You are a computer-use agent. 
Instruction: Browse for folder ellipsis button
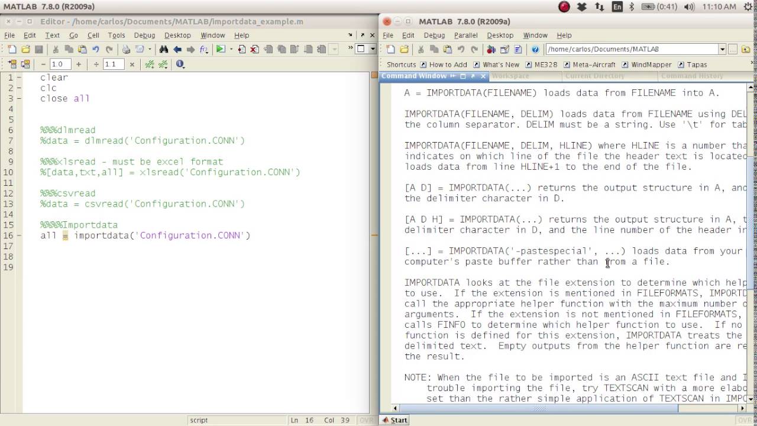732,49
